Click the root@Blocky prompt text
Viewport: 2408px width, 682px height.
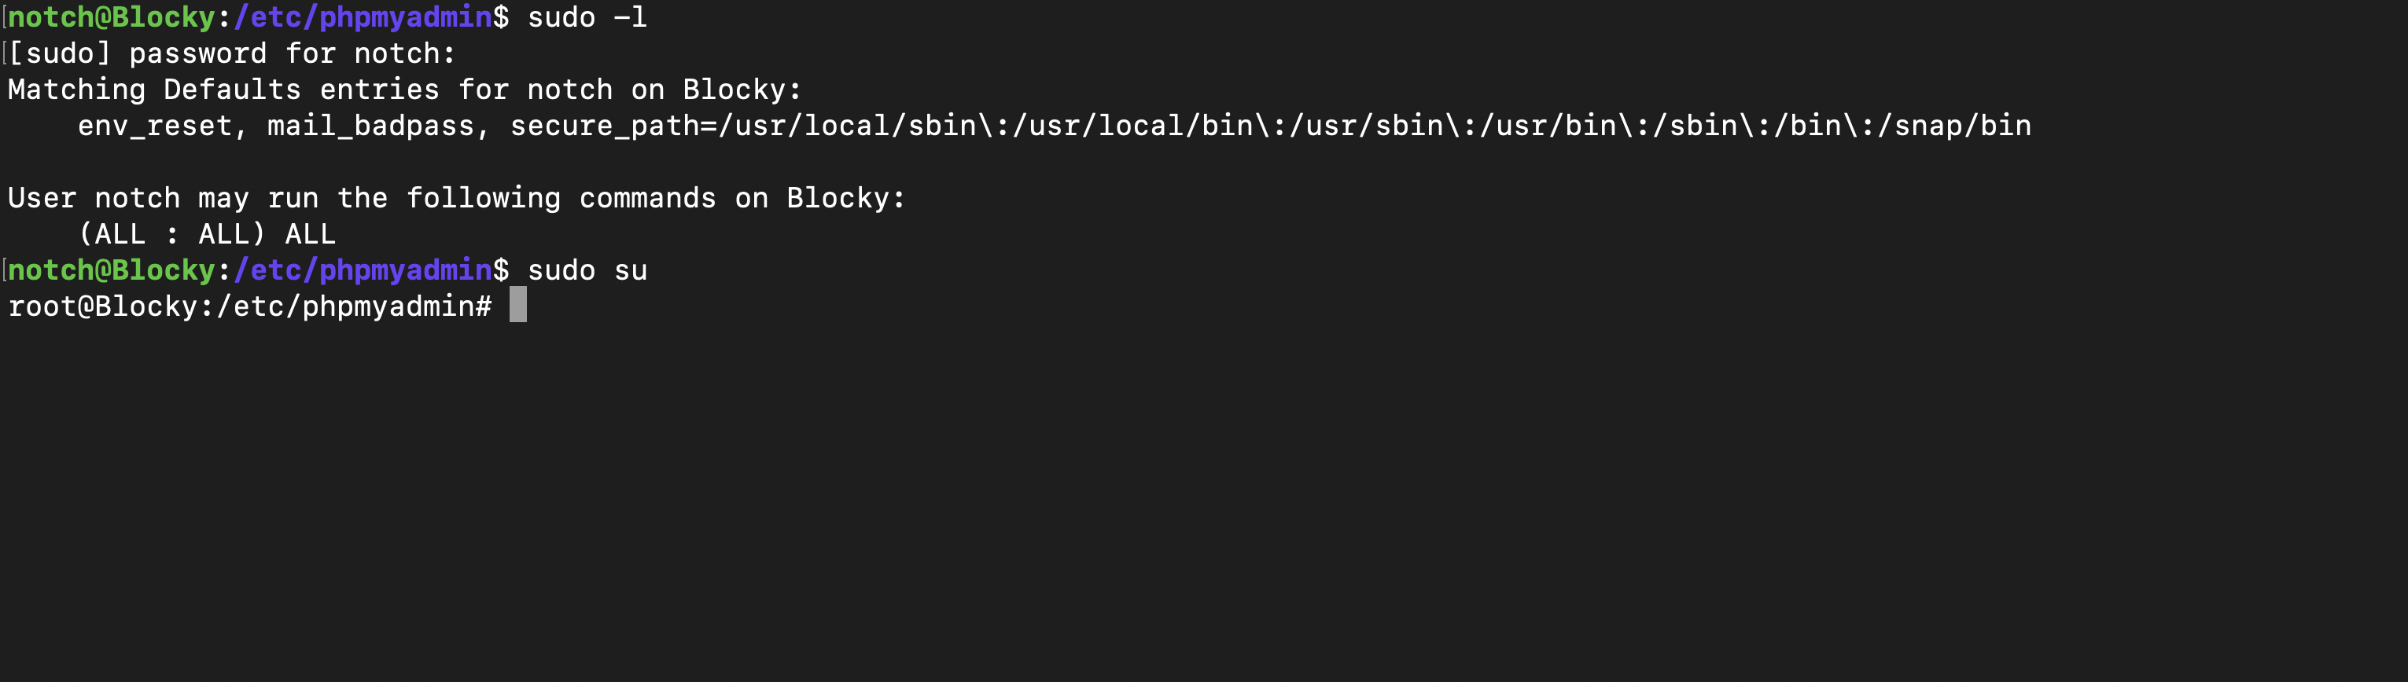(102, 306)
